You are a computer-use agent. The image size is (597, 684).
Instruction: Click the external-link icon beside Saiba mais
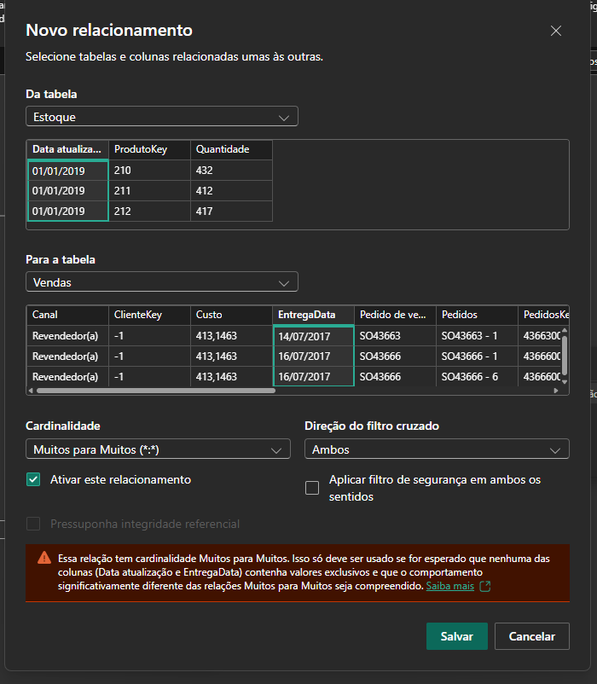484,586
